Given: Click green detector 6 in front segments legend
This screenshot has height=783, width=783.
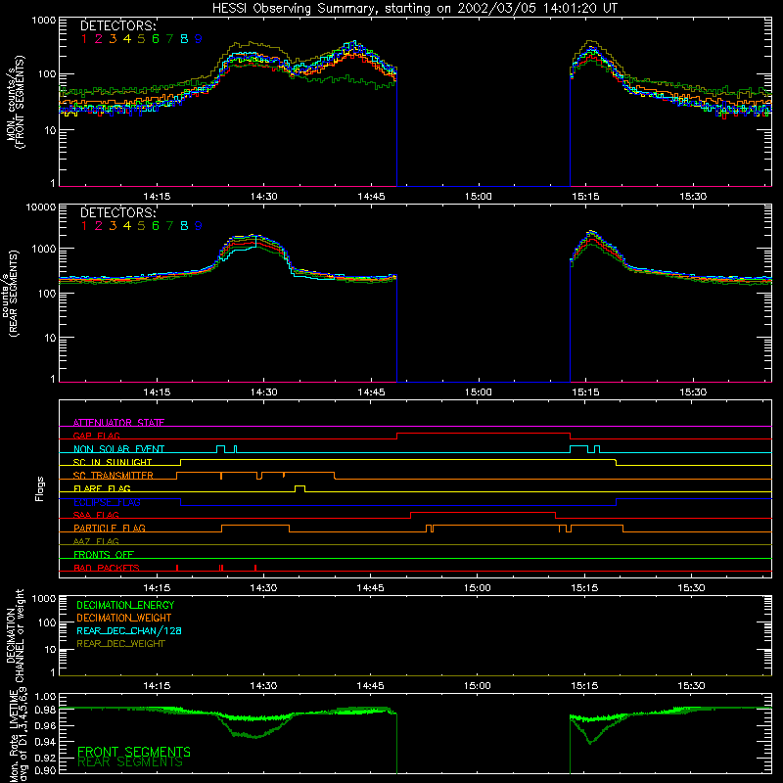Looking at the screenshot, I should pyautogui.click(x=156, y=39).
